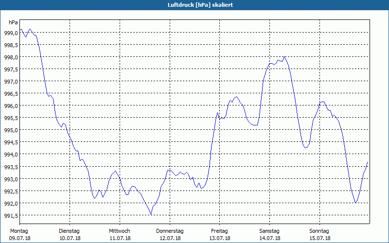Click the 12.07.18 date label

[x=170, y=238]
